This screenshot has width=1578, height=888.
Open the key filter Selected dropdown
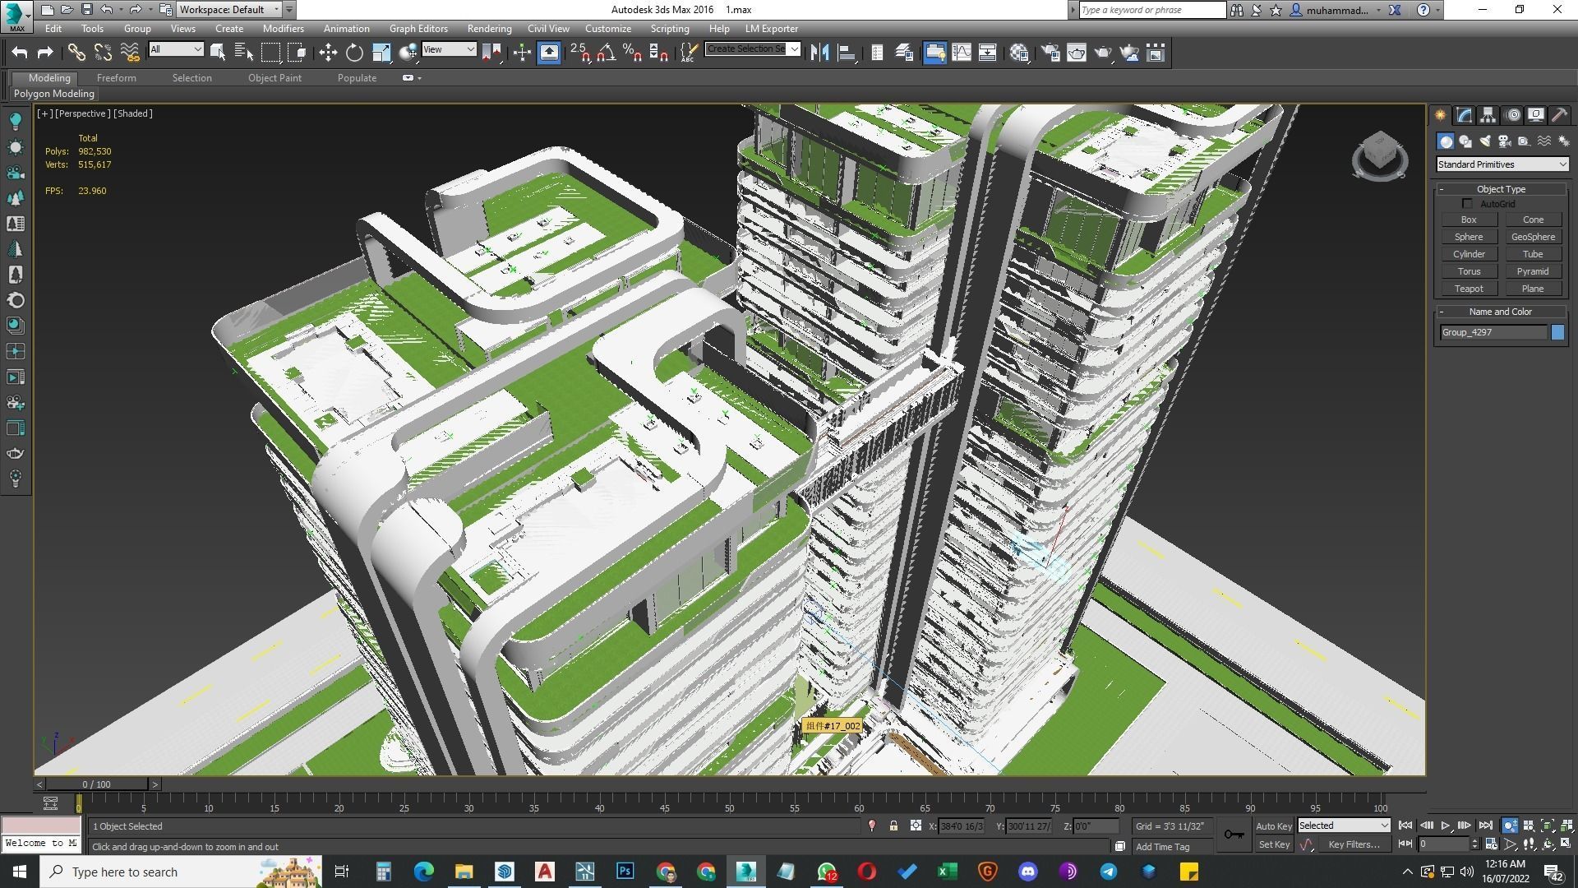pyautogui.click(x=1344, y=826)
